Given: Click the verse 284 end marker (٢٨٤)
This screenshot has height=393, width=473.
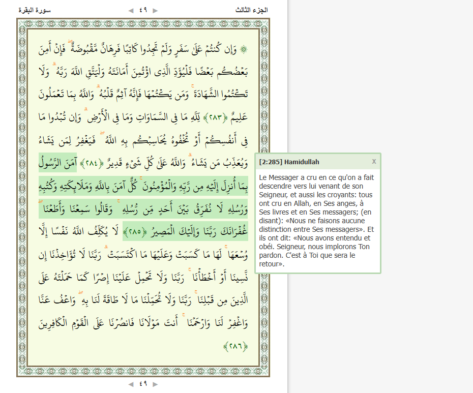Looking at the screenshot, I should 92,163.
